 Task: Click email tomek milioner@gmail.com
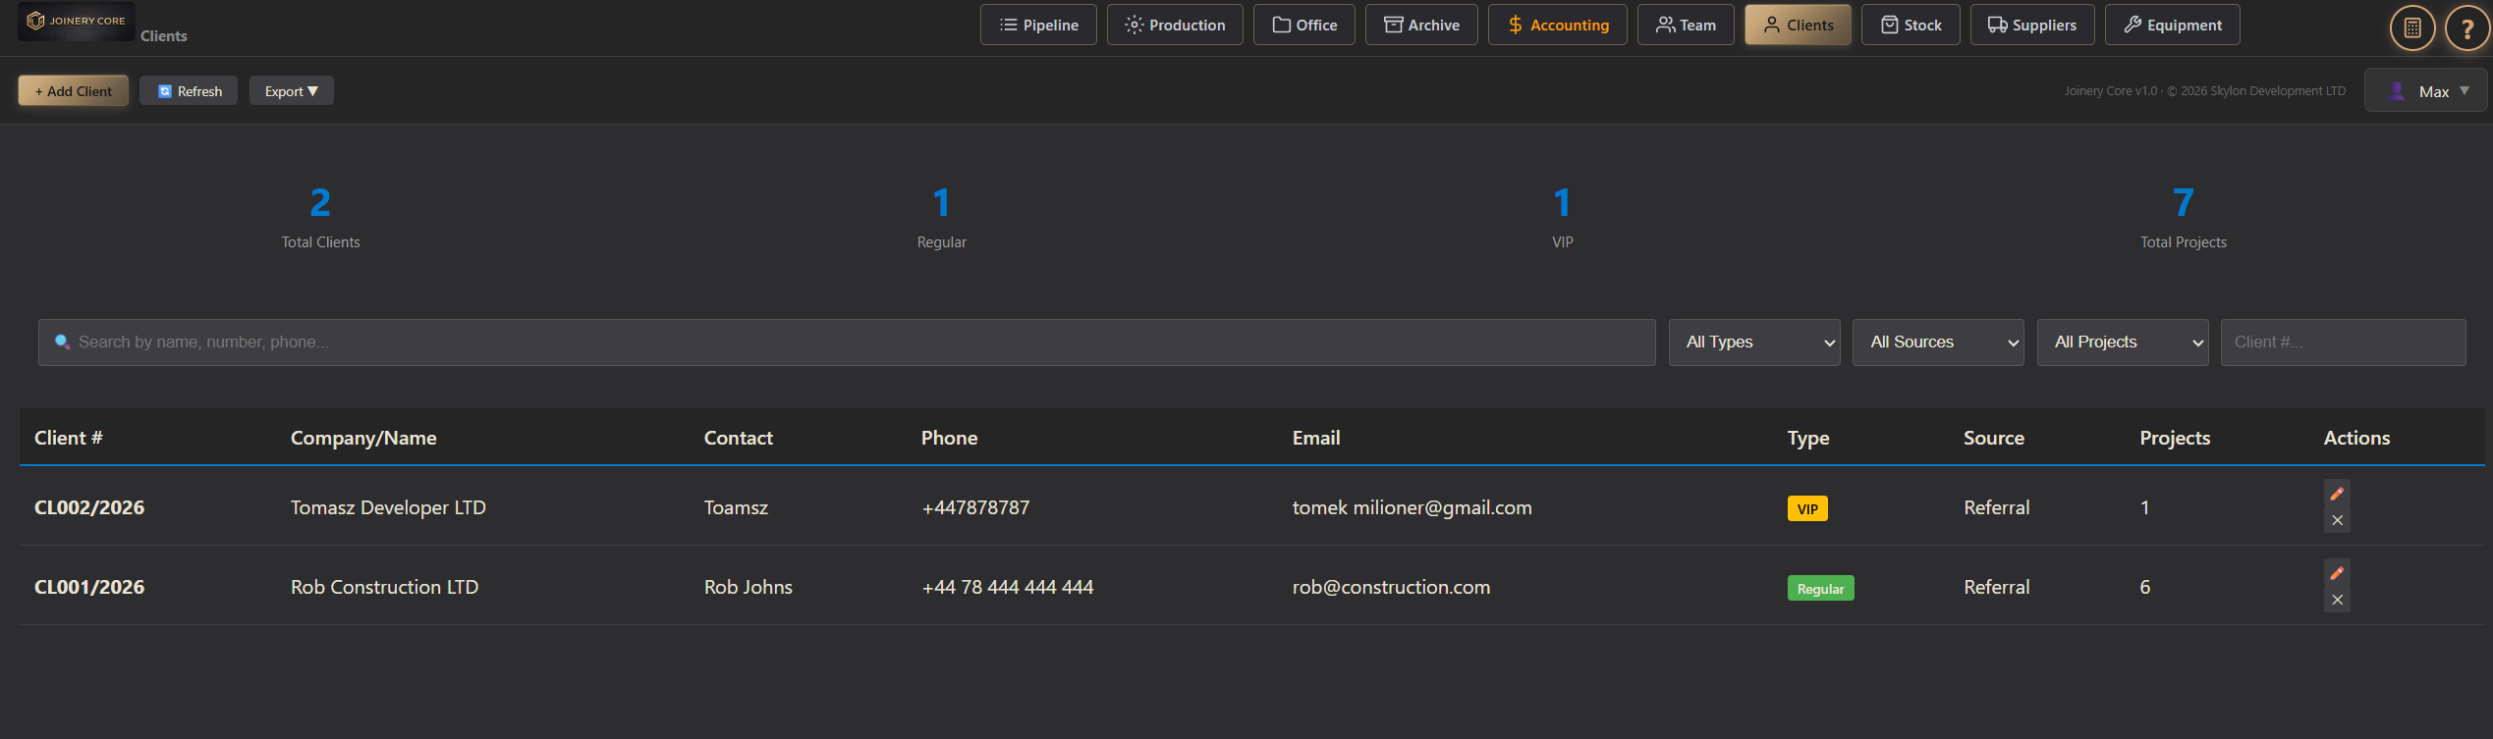tap(1412, 507)
